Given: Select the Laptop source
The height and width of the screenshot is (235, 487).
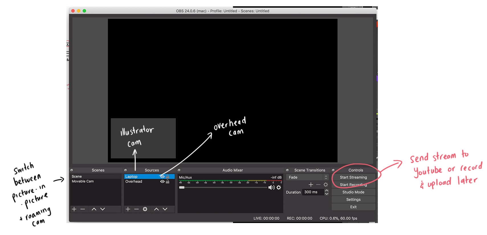Looking at the screenshot, I should tap(149, 177).
